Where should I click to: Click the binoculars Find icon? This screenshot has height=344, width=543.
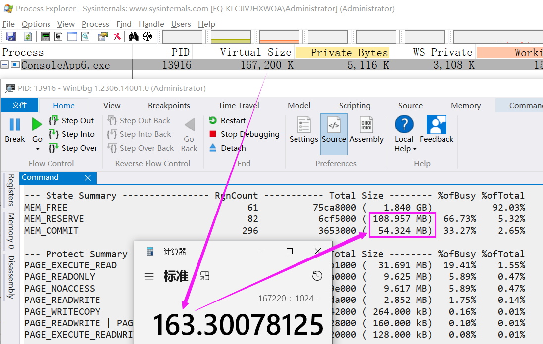click(133, 36)
